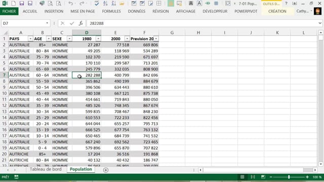The width and height of the screenshot is (324, 182).
Task: Sort ascending A to Z icon
Action: (105, 4)
